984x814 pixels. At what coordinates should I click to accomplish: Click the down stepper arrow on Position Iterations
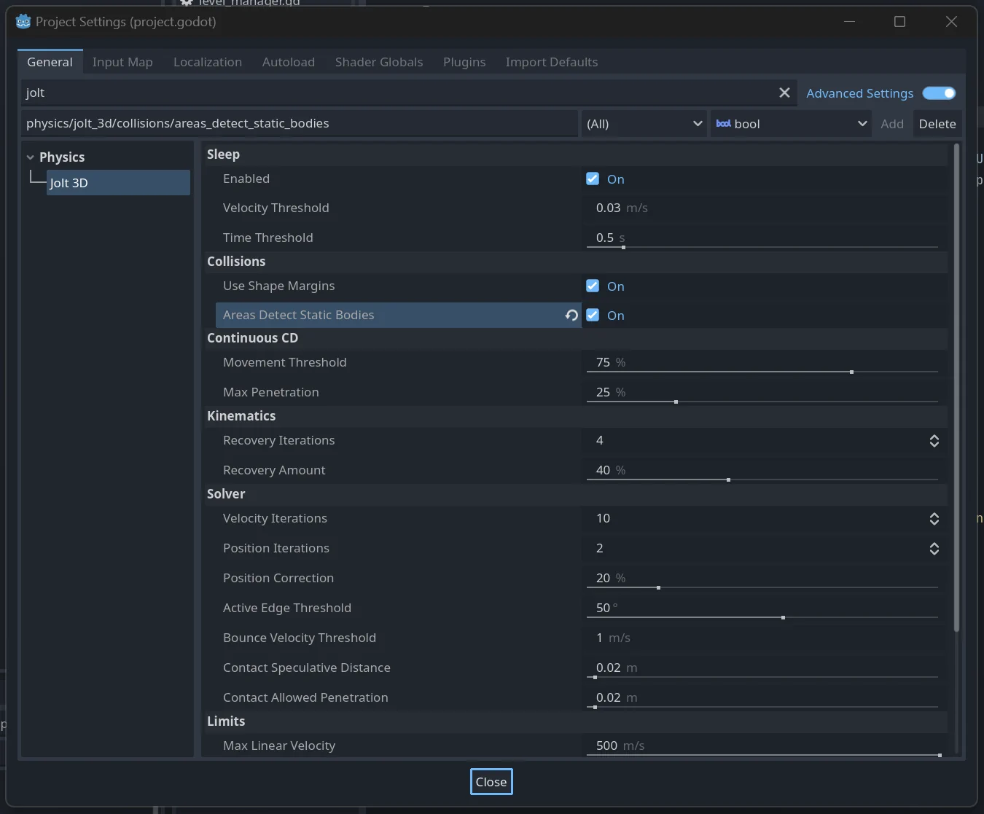[x=934, y=552]
